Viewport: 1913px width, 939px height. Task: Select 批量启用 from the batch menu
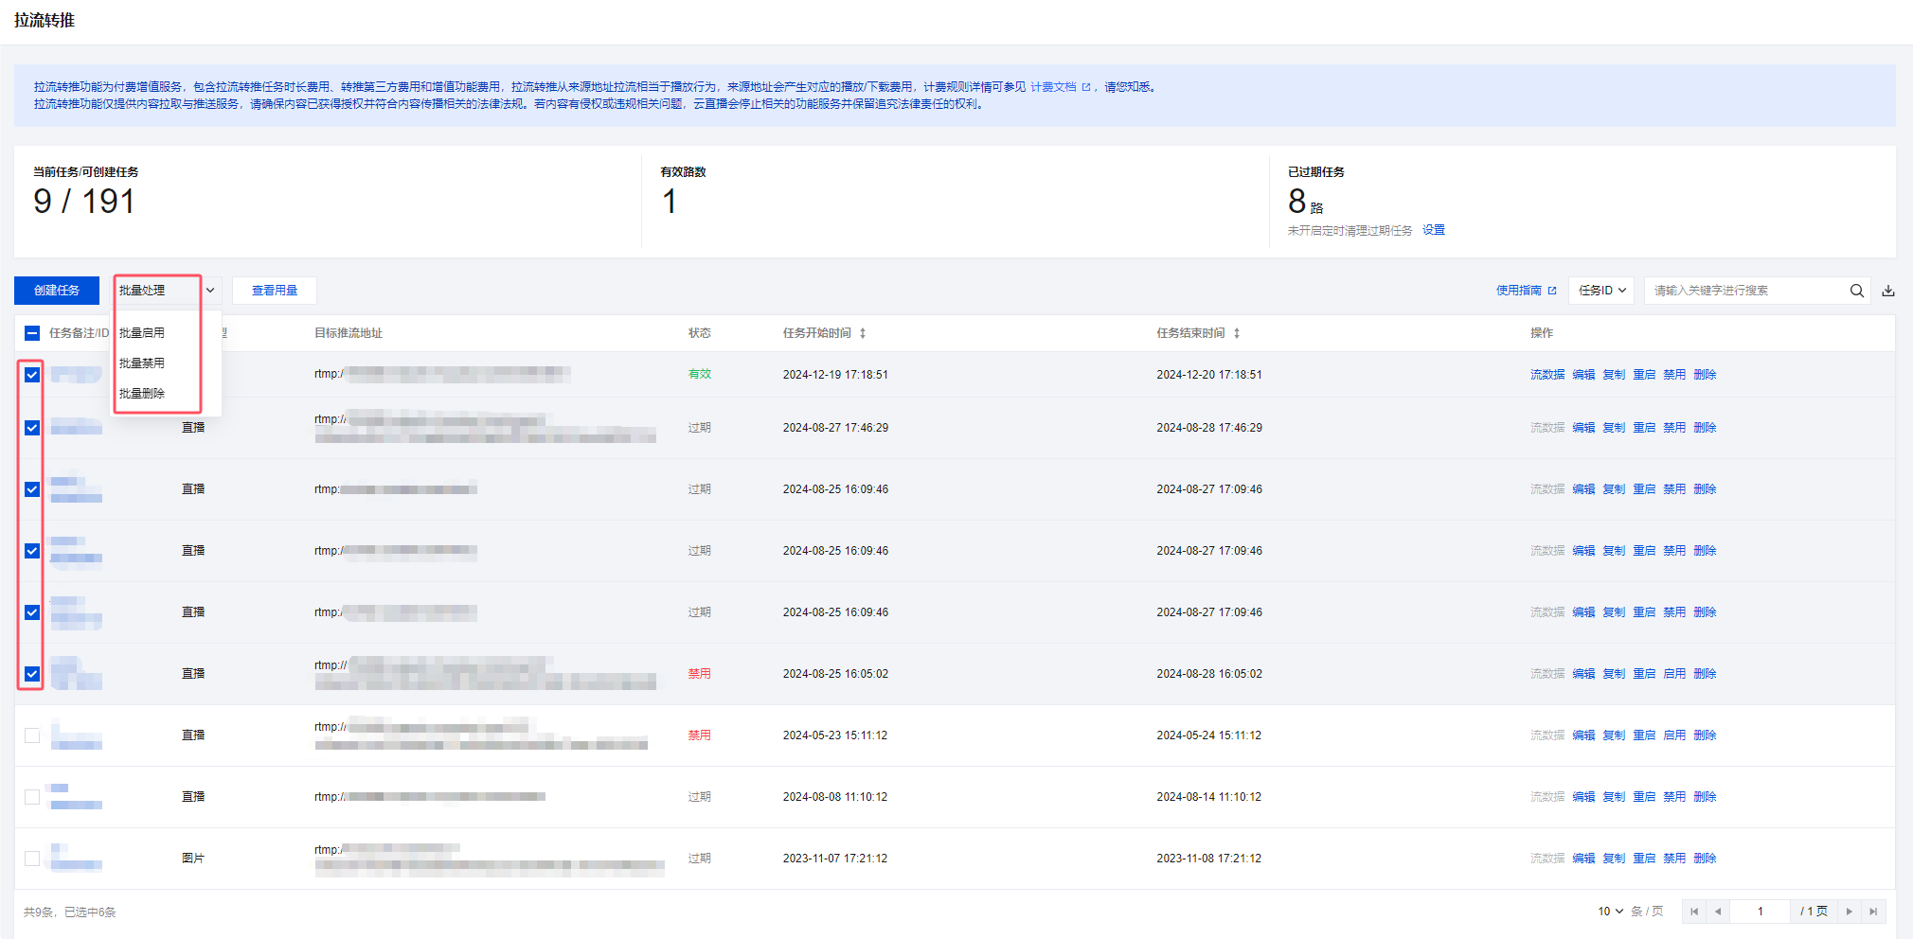142,333
